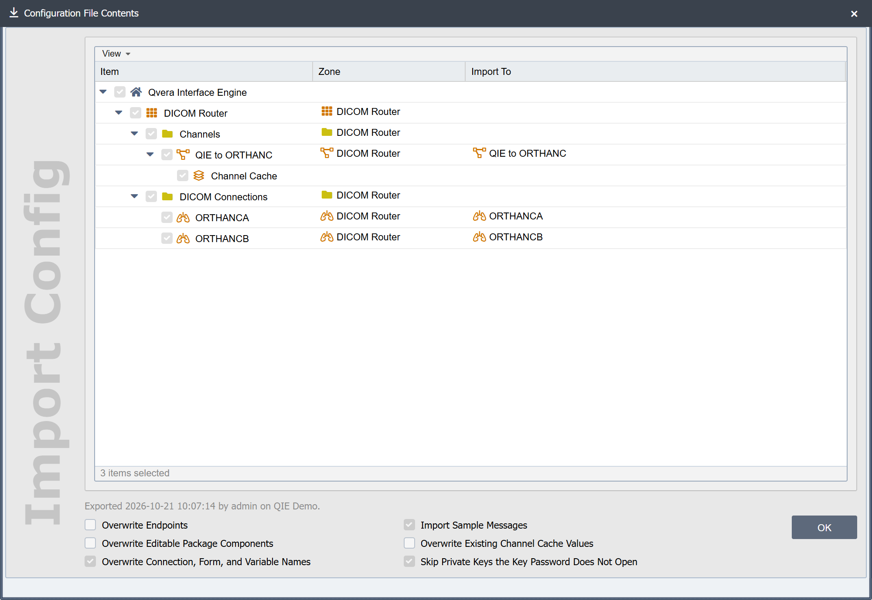Click Import To value QIE to ORTHANC text
The height and width of the screenshot is (600, 872).
pos(528,153)
